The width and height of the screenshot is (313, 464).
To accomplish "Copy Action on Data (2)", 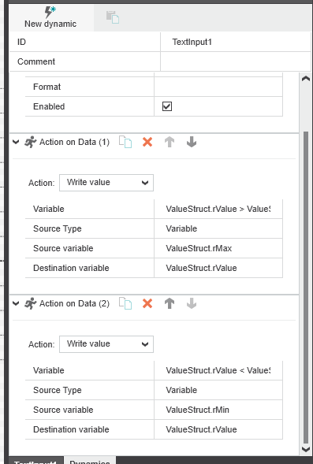I will click(125, 303).
